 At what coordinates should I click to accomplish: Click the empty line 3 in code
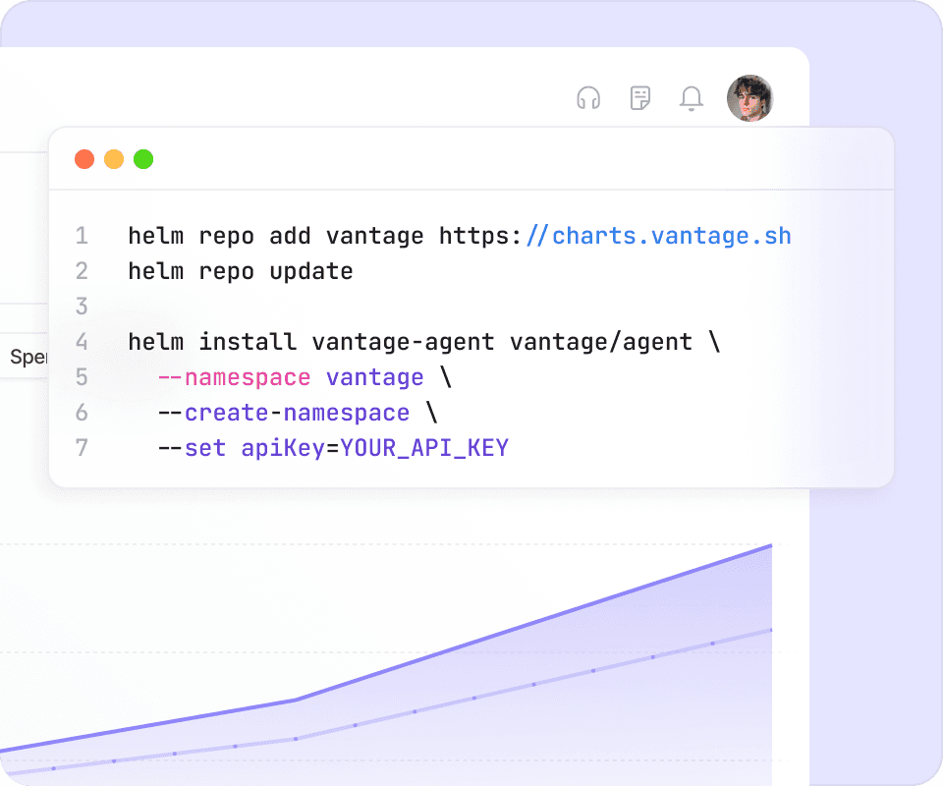pos(393,307)
